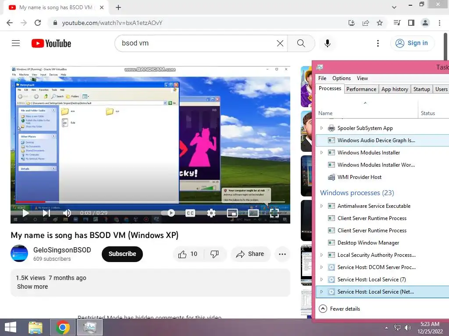The height and width of the screenshot is (336, 449).
Task: Click the Task Manager taskbar icon
Action: tap(89, 327)
